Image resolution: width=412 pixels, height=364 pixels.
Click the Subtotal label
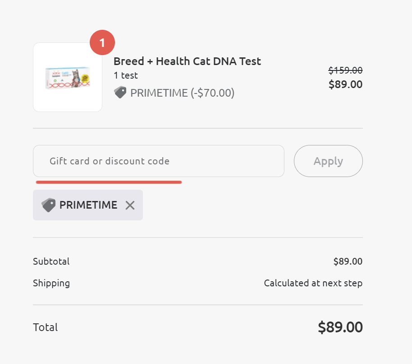coord(51,261)
